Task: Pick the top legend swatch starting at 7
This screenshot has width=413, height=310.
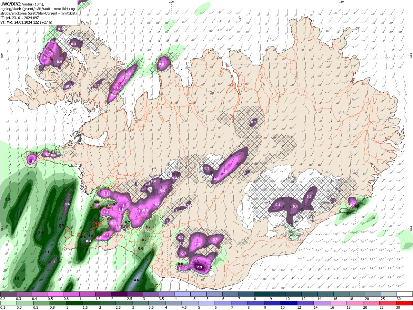Action: coord(246,294)
